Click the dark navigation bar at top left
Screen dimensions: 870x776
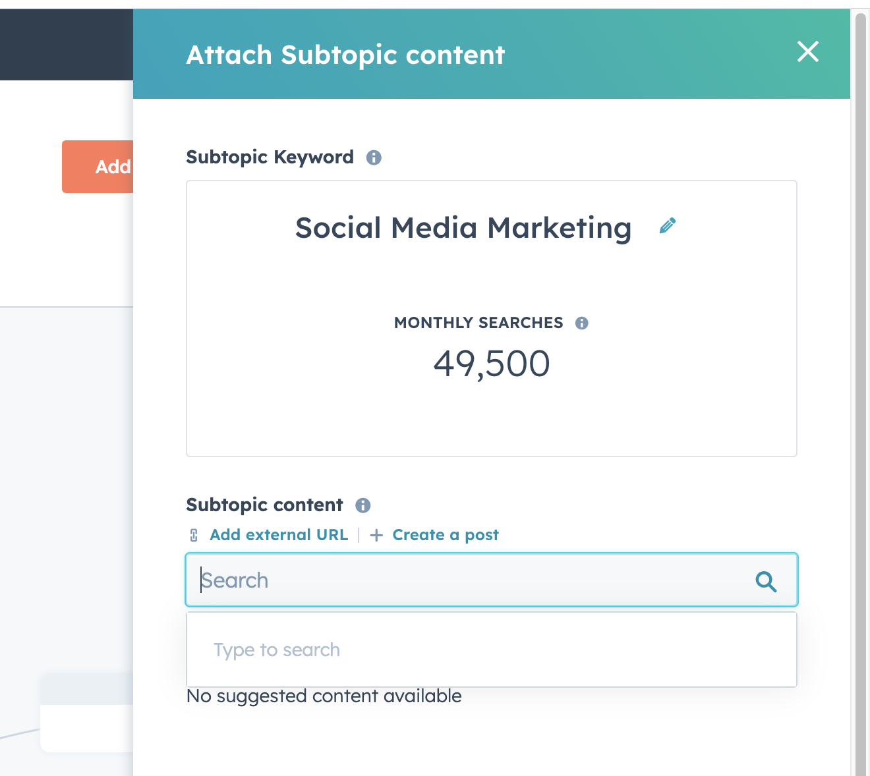click(66, 44)
